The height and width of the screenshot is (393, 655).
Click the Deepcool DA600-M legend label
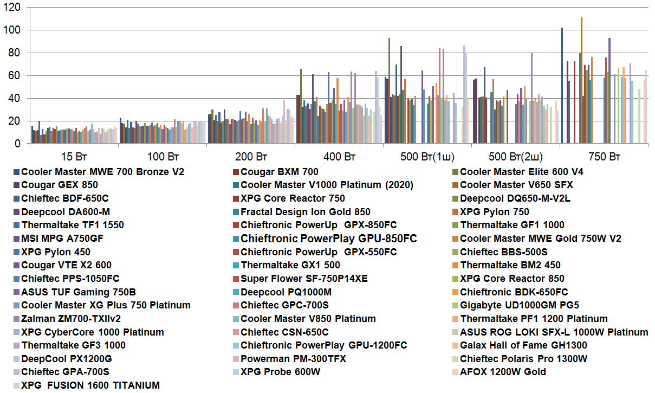(67, 212)
